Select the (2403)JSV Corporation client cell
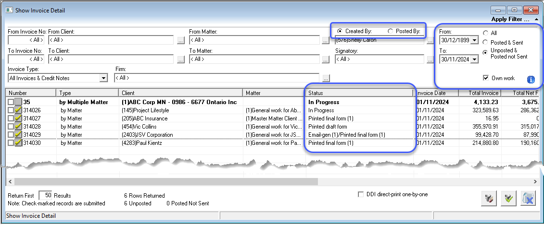 (181, 135)
